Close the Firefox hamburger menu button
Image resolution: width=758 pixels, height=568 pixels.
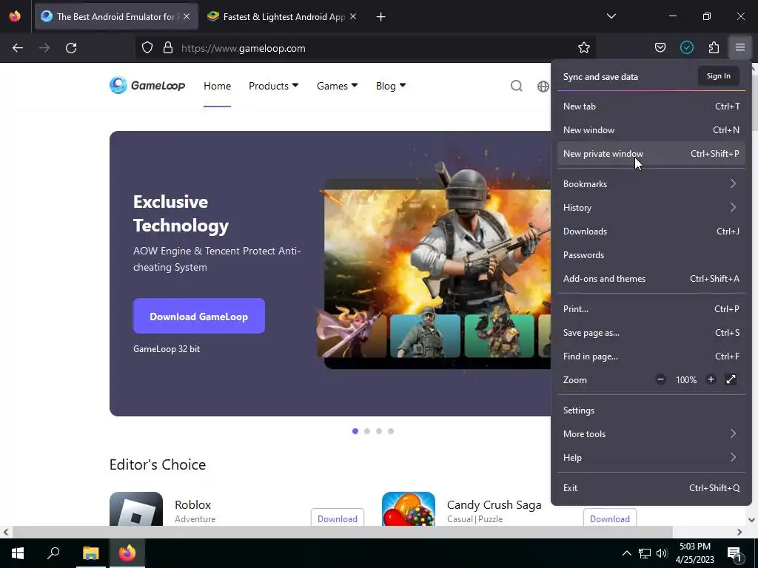point(739,47)
